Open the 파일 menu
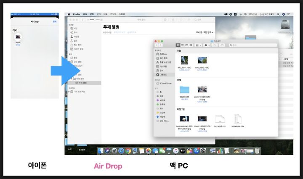The height and width of the screenshot is (179, 303). point(85,14)
